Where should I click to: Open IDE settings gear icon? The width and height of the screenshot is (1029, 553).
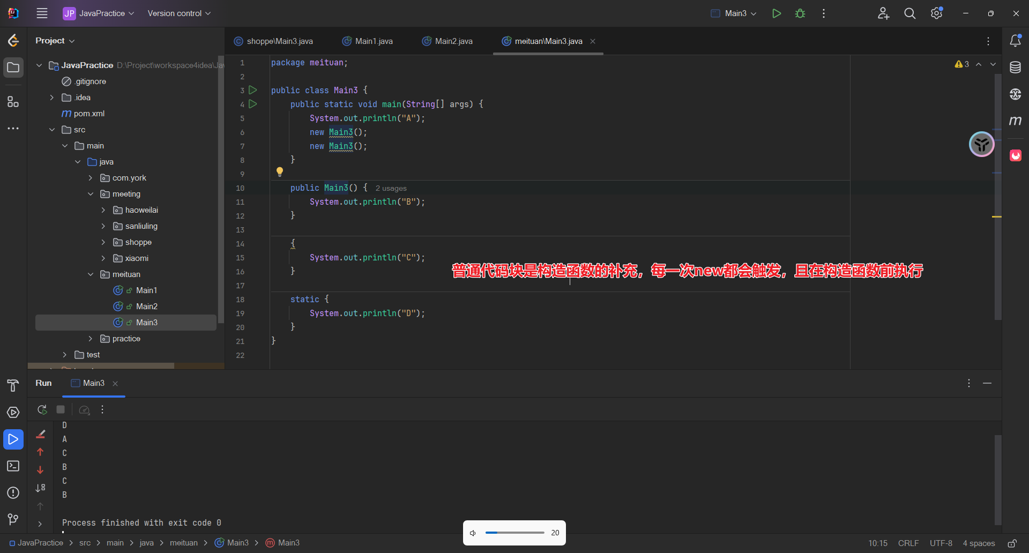tap(936, 13)
